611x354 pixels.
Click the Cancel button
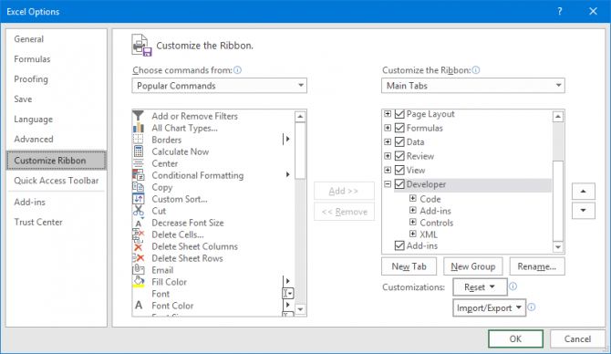[x=577, y=338]
